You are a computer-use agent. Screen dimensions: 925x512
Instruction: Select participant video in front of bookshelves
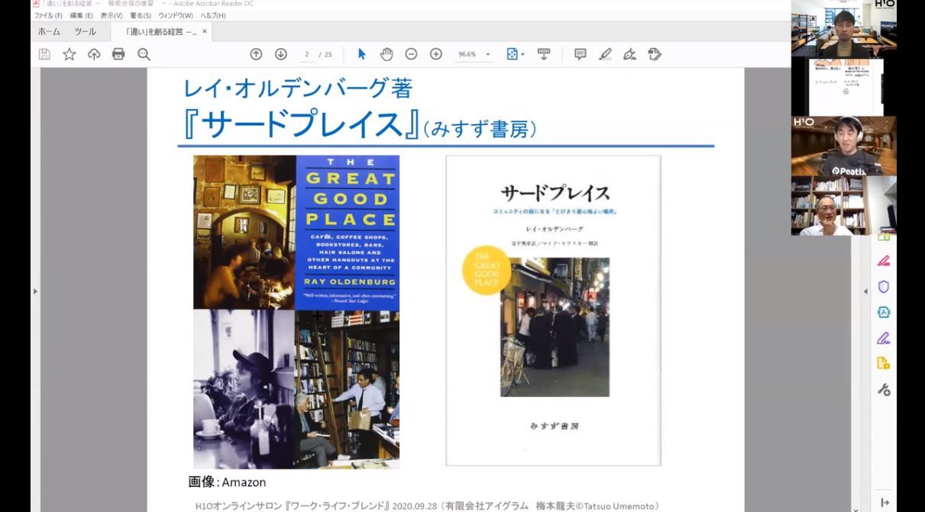(x=843, y=205)
